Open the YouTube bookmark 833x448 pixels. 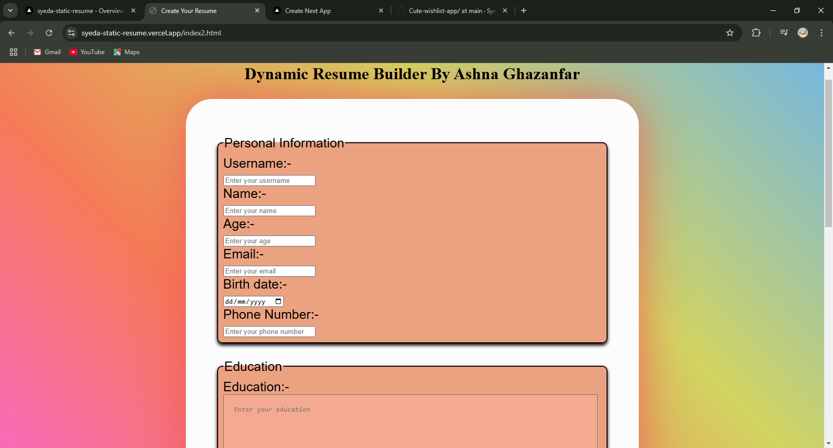tap(87, 52)
